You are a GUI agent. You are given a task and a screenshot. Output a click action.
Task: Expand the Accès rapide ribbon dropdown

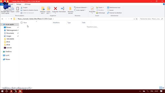(80, 10)
